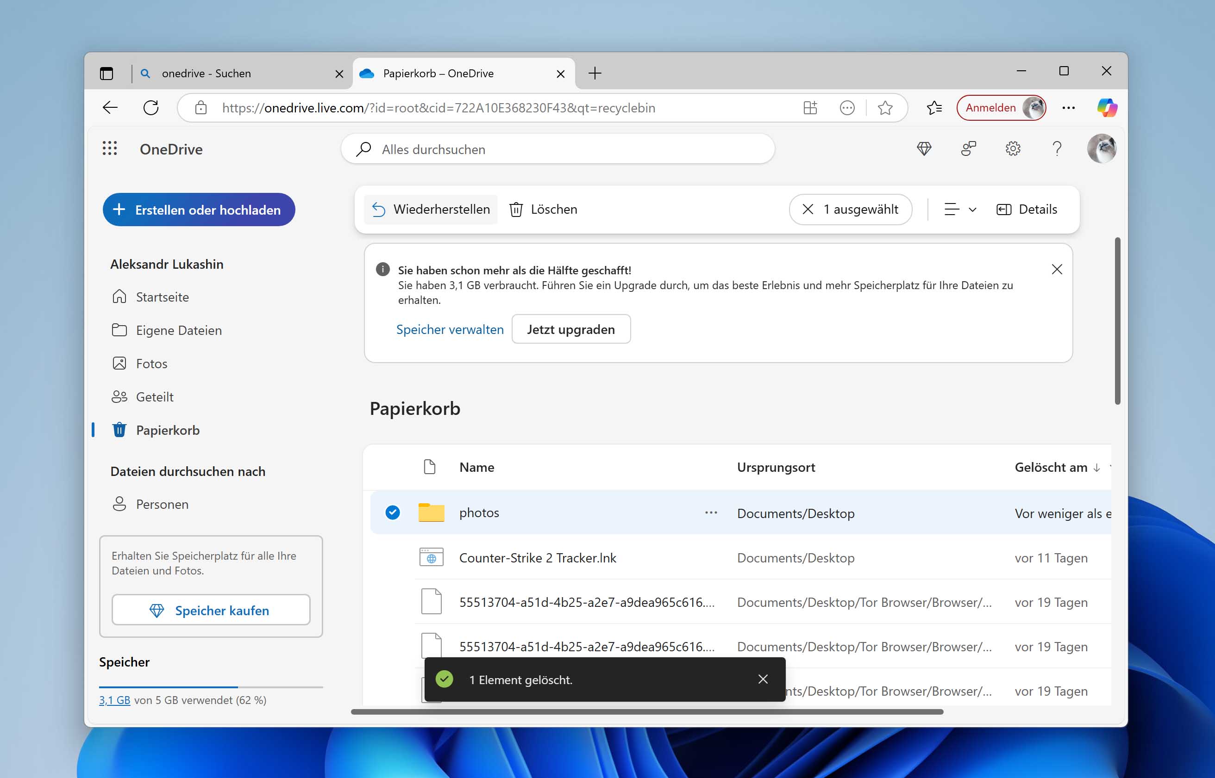Click the Anmelden profile button
1215x778 pixels.
(1001, 108)
